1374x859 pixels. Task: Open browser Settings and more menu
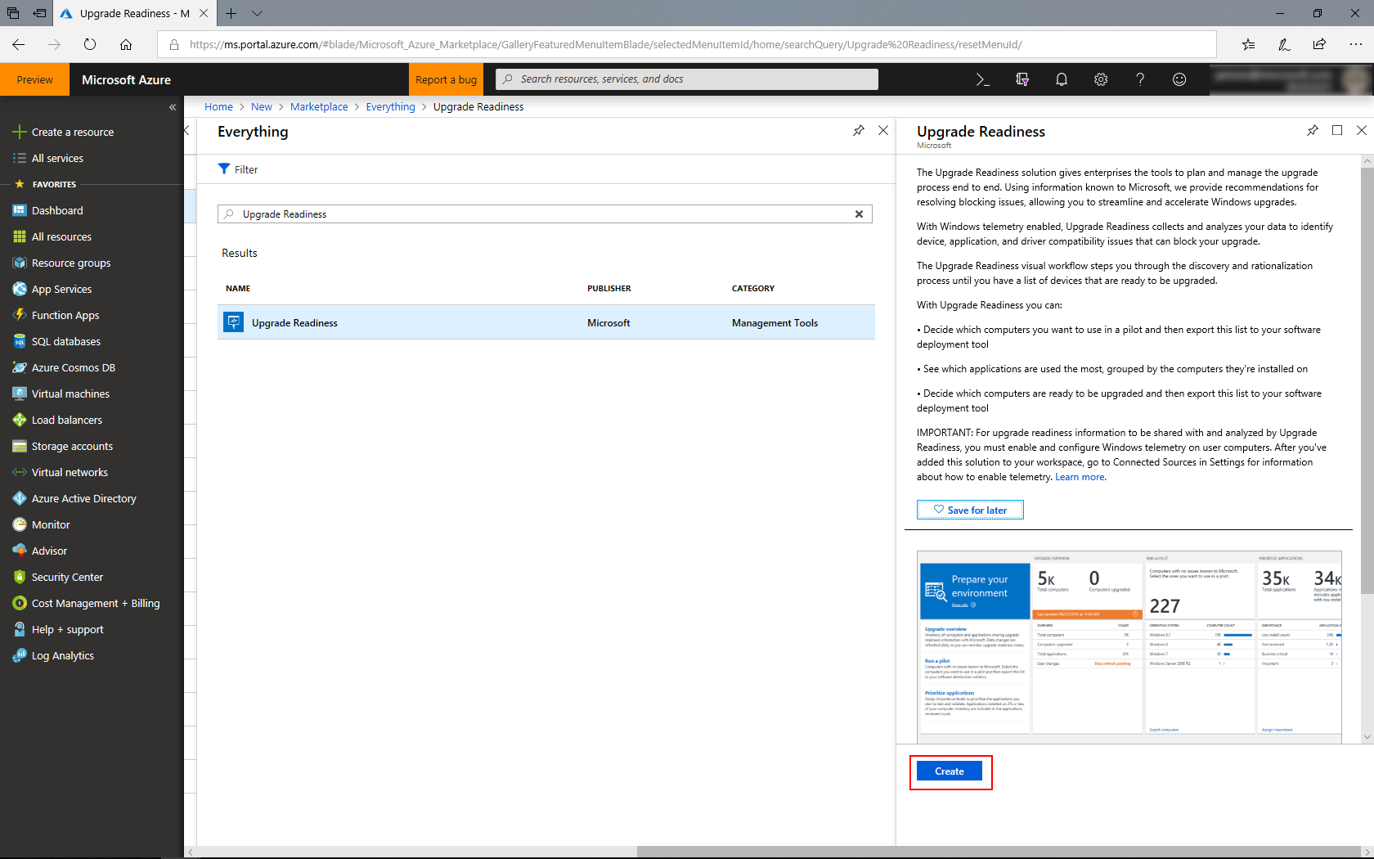(1355, 44)
